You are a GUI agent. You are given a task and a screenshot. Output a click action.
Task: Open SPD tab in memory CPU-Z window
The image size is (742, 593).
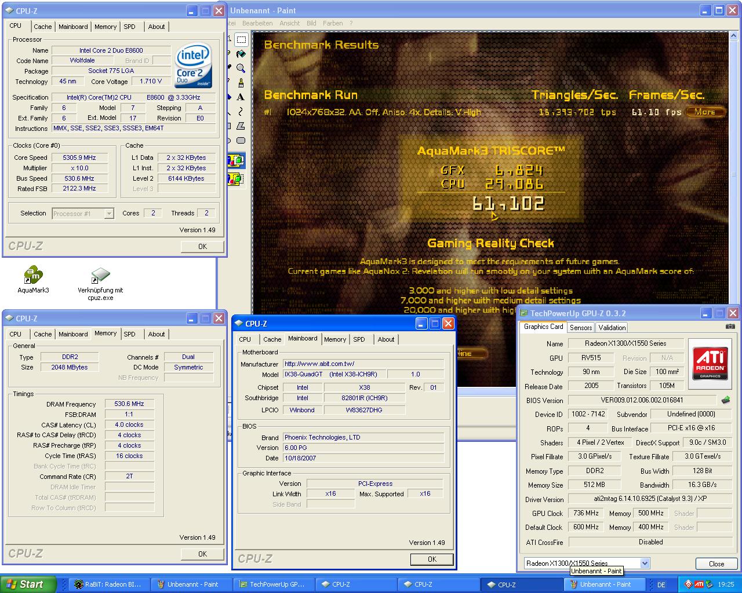pos(130,334)
